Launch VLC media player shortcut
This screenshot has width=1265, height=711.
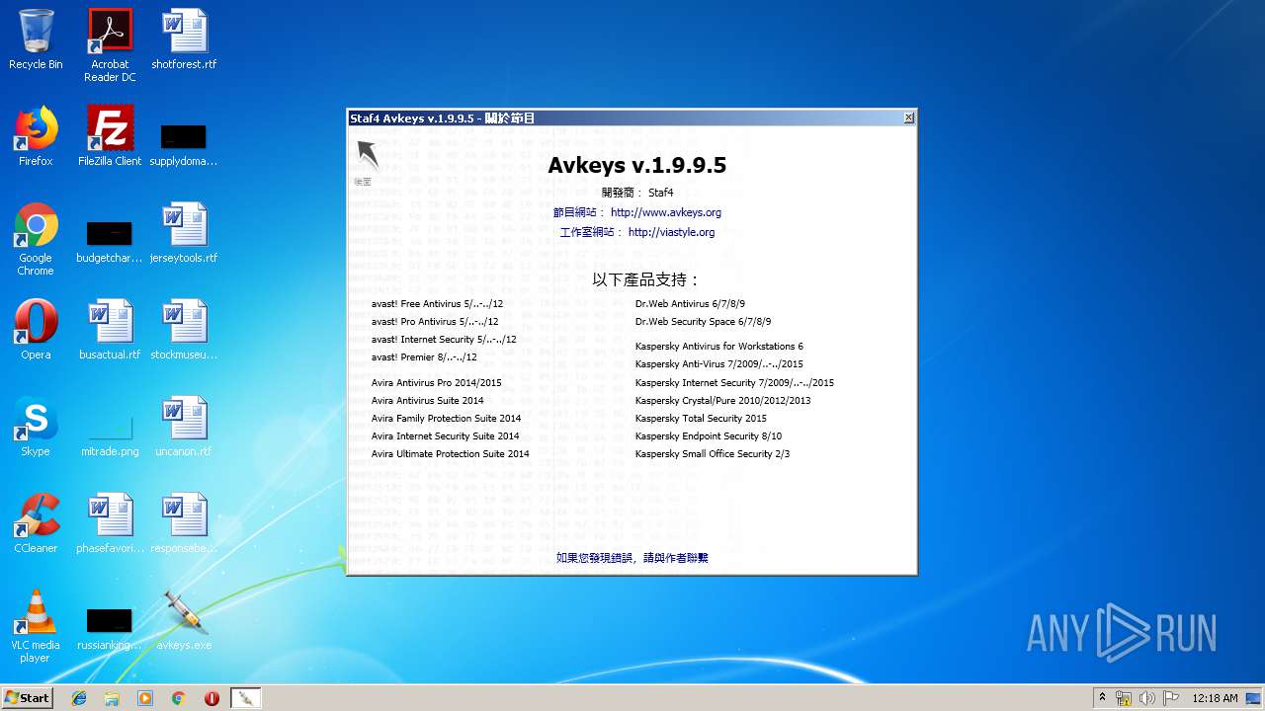pos(36,626)
